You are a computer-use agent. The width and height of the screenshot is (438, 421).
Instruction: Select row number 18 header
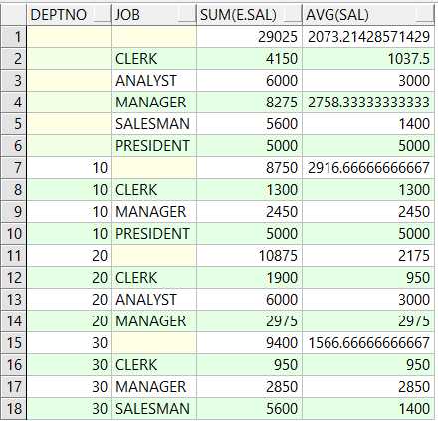coord(13,409)
